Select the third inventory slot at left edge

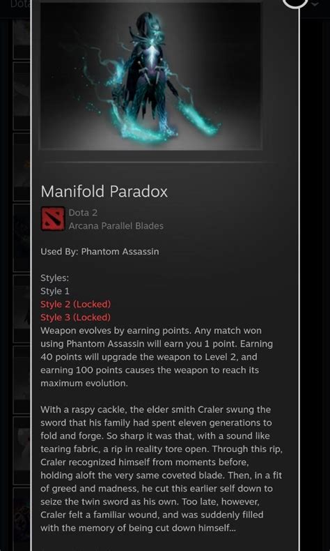click(21, 167)
